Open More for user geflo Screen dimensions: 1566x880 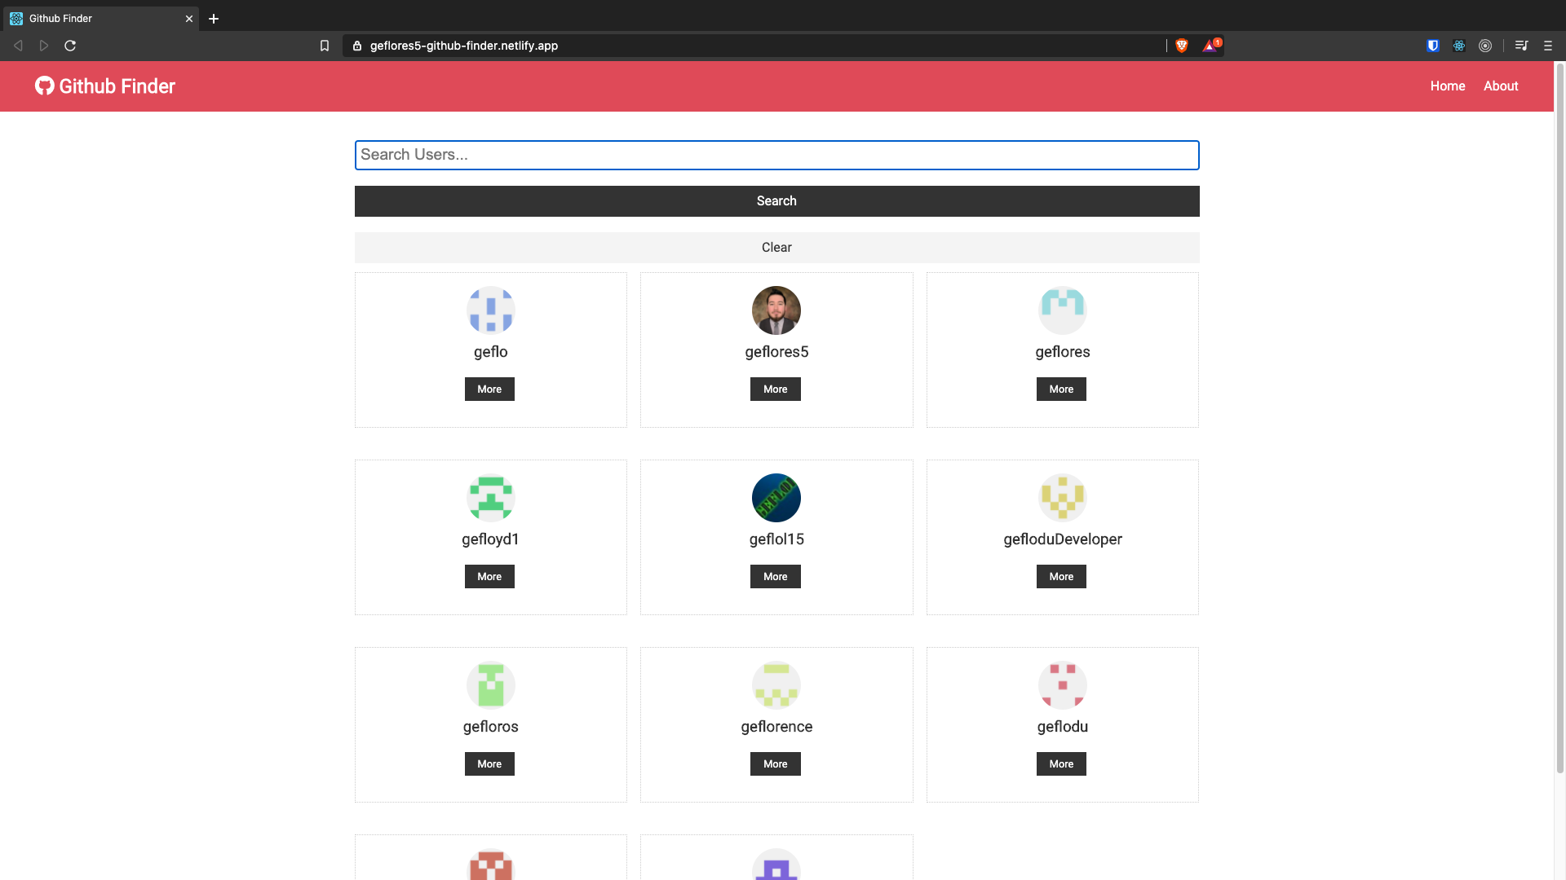489,389
